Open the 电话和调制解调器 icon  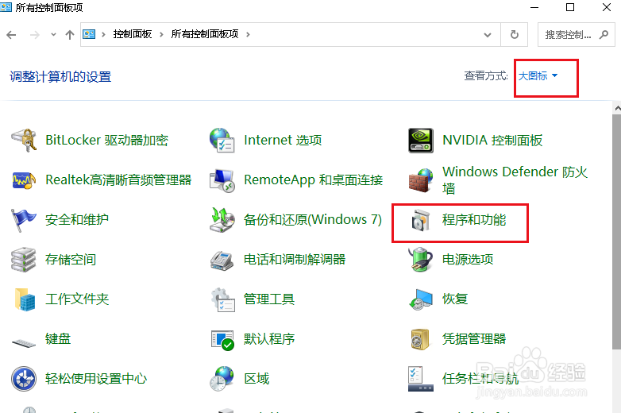(222, 260)
